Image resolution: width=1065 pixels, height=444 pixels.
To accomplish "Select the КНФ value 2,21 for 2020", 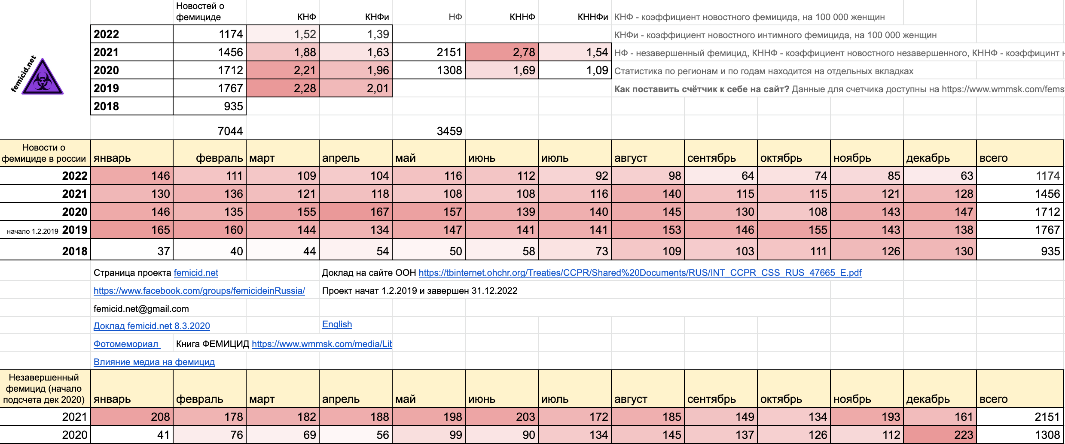I will (283, 70).
